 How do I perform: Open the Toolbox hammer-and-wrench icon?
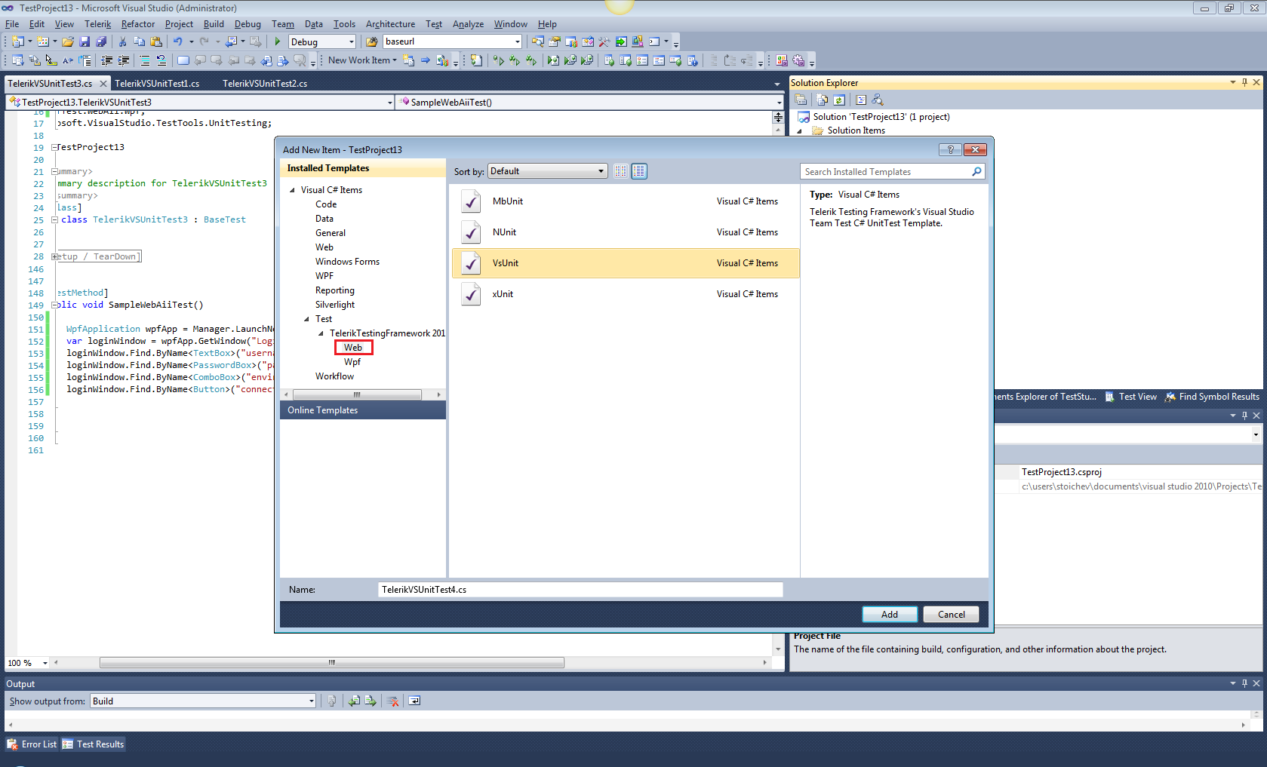tap(604, 41)
